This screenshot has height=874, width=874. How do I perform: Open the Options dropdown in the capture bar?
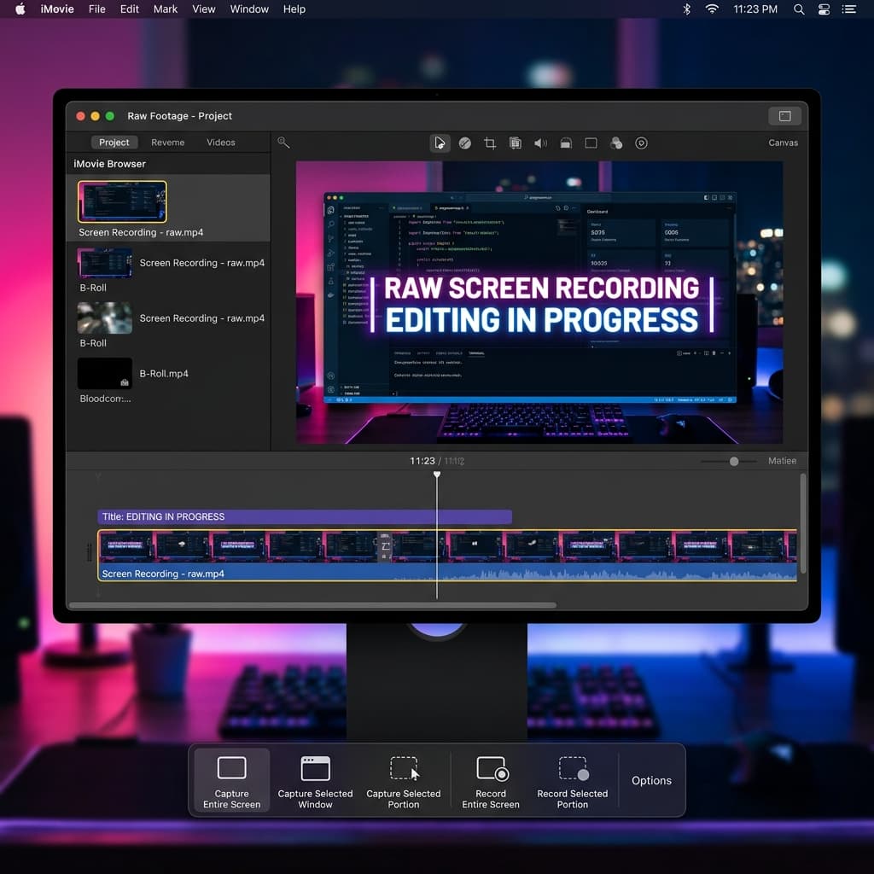click(651, 780)
